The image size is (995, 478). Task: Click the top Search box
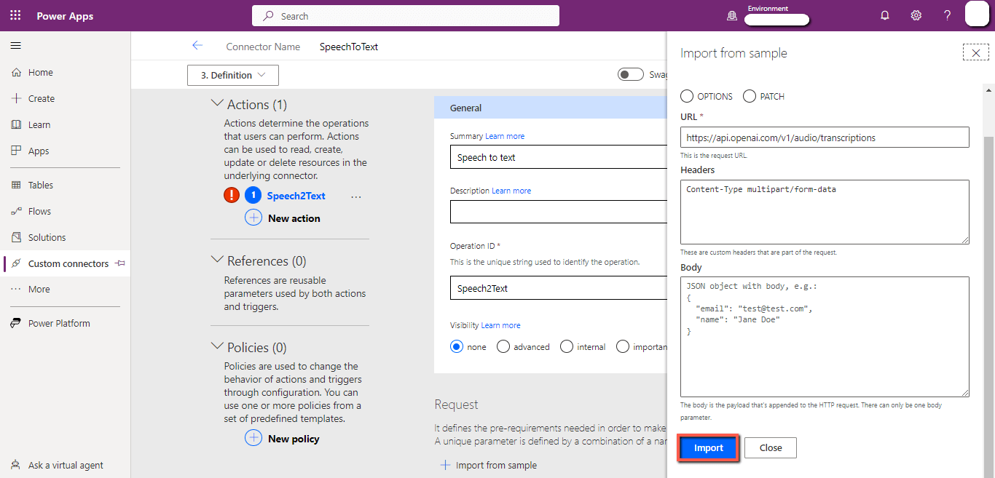click(406, 16)
